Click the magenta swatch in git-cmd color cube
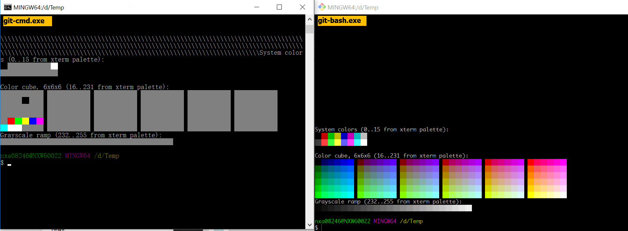 [x=40, y=121]
